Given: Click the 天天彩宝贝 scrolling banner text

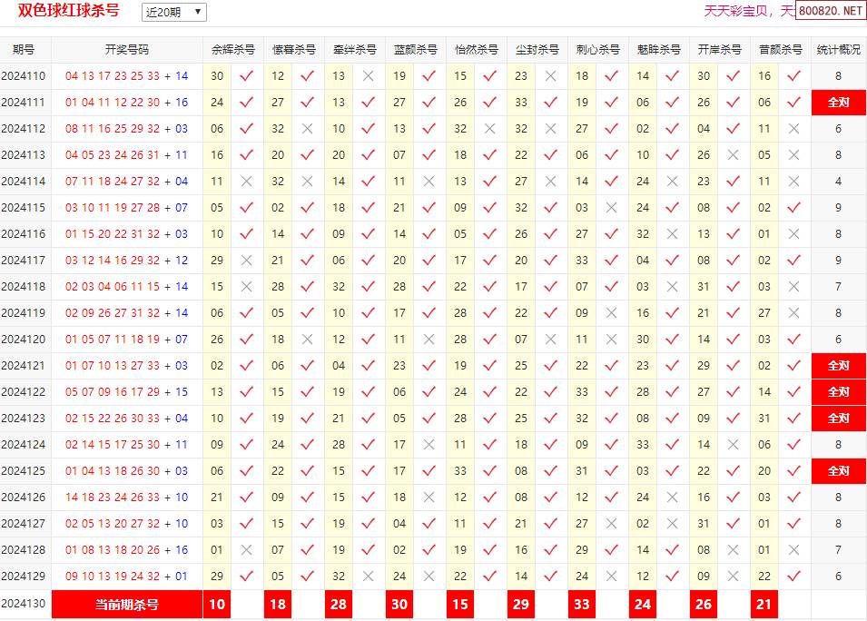Looking at the screenshot, I should click(749, 11).
